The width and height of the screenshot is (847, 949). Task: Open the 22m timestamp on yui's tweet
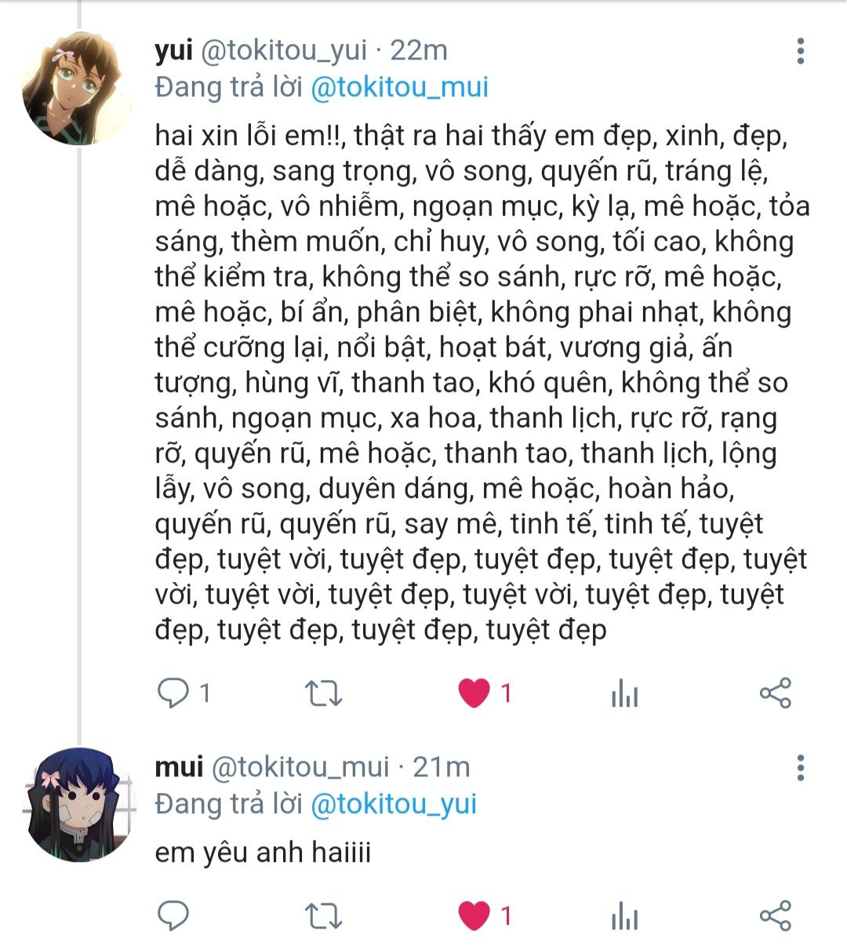click(419, 50)
